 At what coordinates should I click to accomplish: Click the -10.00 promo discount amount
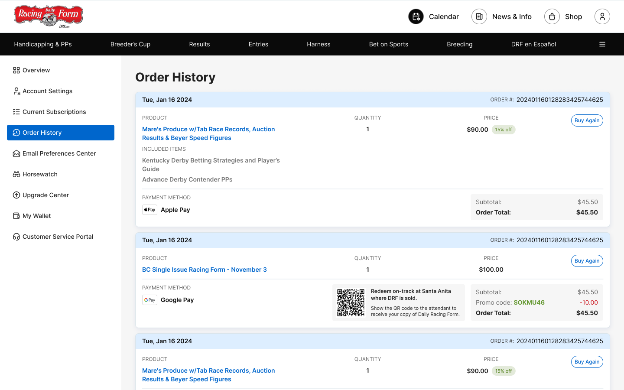pos(589,302)
